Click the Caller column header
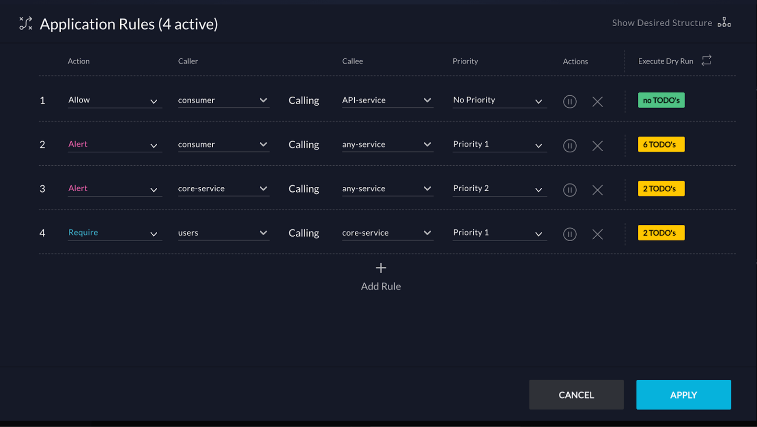The height and width of the screenshot is (427, 757). coord(188,61)
